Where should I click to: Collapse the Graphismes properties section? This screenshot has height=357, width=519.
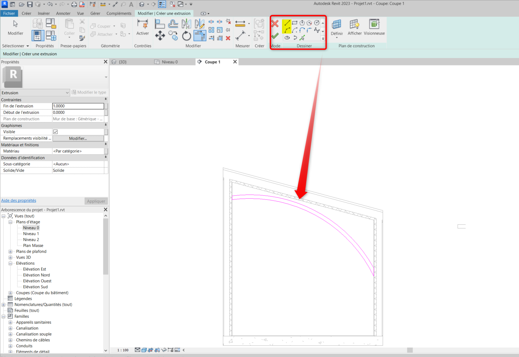pyautogui.click(x=105, y=125)
